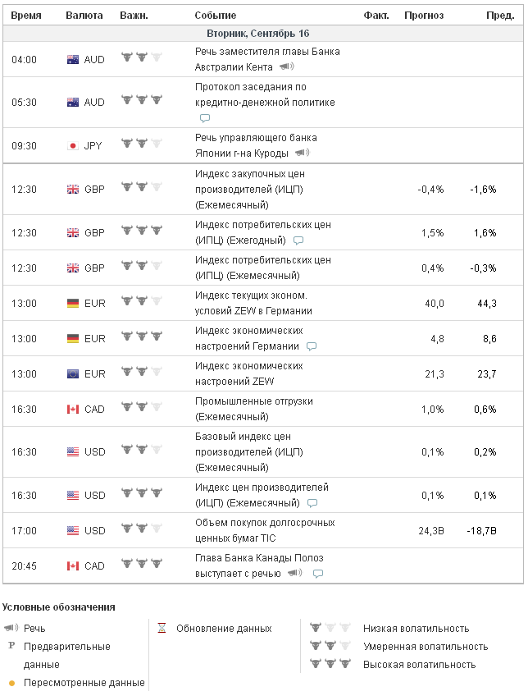The image size is (528, 696).
Task: Click EU flag beside ZEW economic sentiment row
Action: 72,373
